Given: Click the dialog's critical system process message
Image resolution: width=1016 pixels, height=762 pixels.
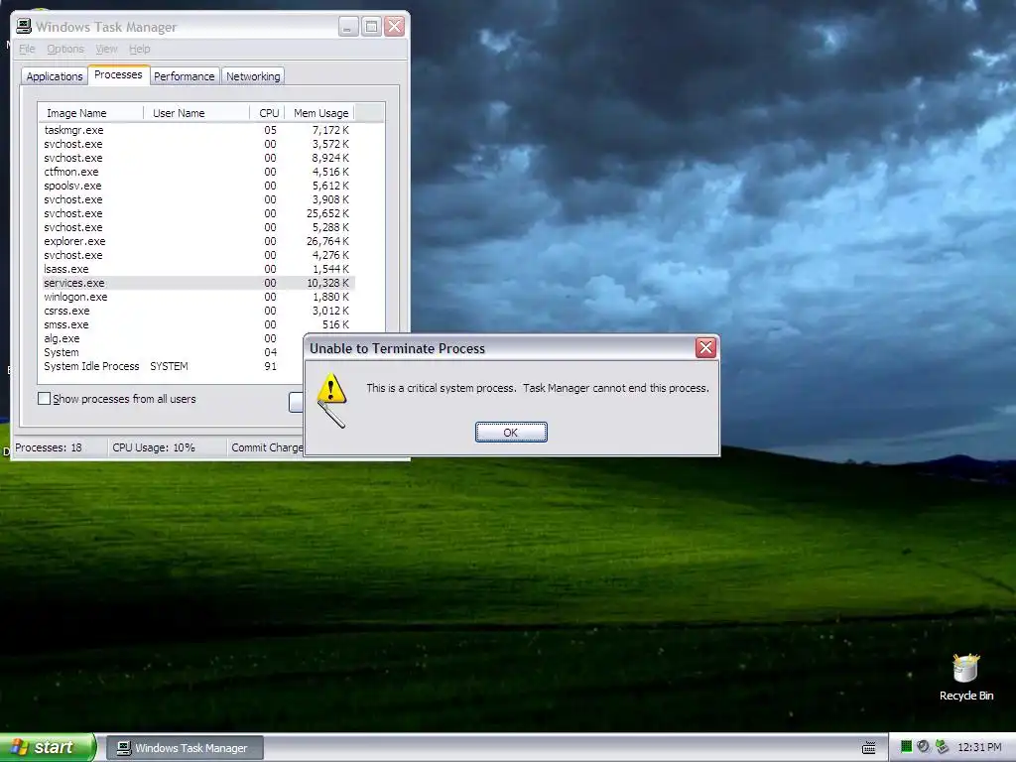Looking at the screenshot, I should 538,388.
